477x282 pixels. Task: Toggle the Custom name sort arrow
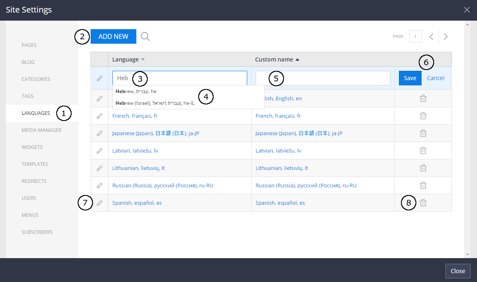point(297,59)
